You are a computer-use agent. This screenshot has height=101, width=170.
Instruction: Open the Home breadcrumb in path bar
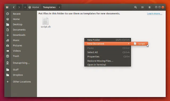coord(34,7)
